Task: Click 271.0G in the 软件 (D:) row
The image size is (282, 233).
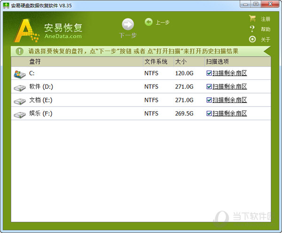Action: [x=184, y=86]
